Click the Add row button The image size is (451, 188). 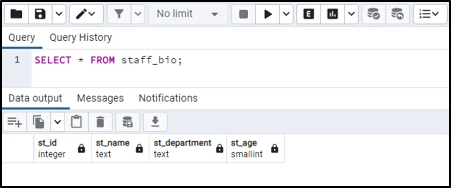[15, 122]
